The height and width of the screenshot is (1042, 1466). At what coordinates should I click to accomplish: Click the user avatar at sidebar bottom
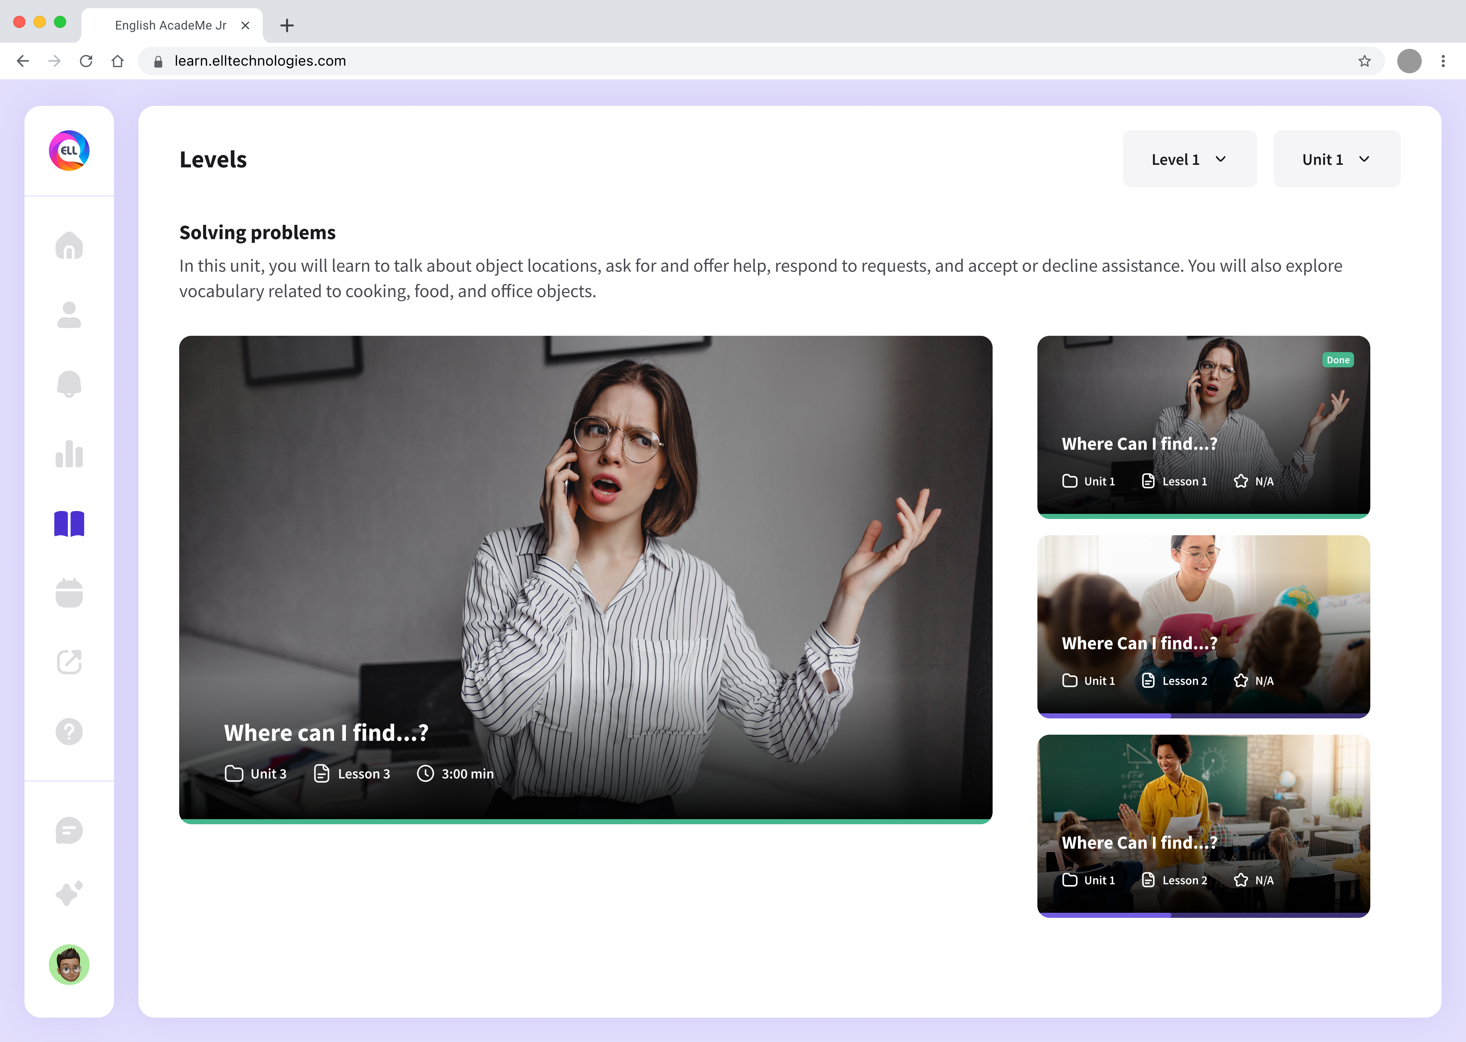tap(69, 964)
